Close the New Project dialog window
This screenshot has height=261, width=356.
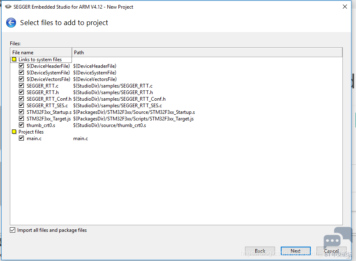click(345, 7)
